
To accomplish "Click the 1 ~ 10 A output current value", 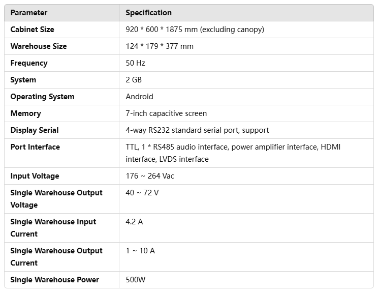I will pos(140,251).
